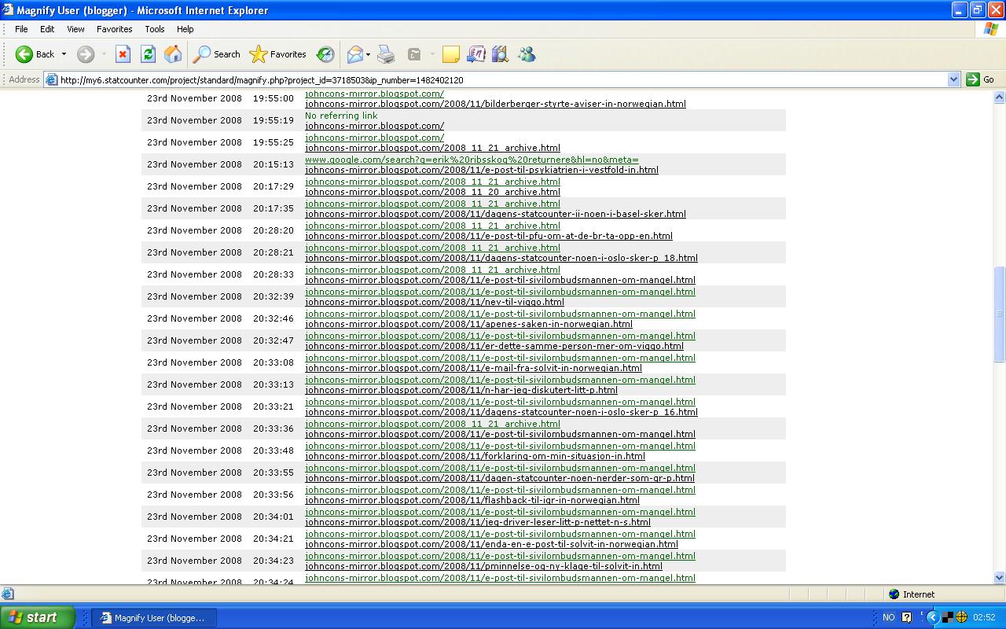
Task: Open the Windows start menu
Action: coord(37,617)
